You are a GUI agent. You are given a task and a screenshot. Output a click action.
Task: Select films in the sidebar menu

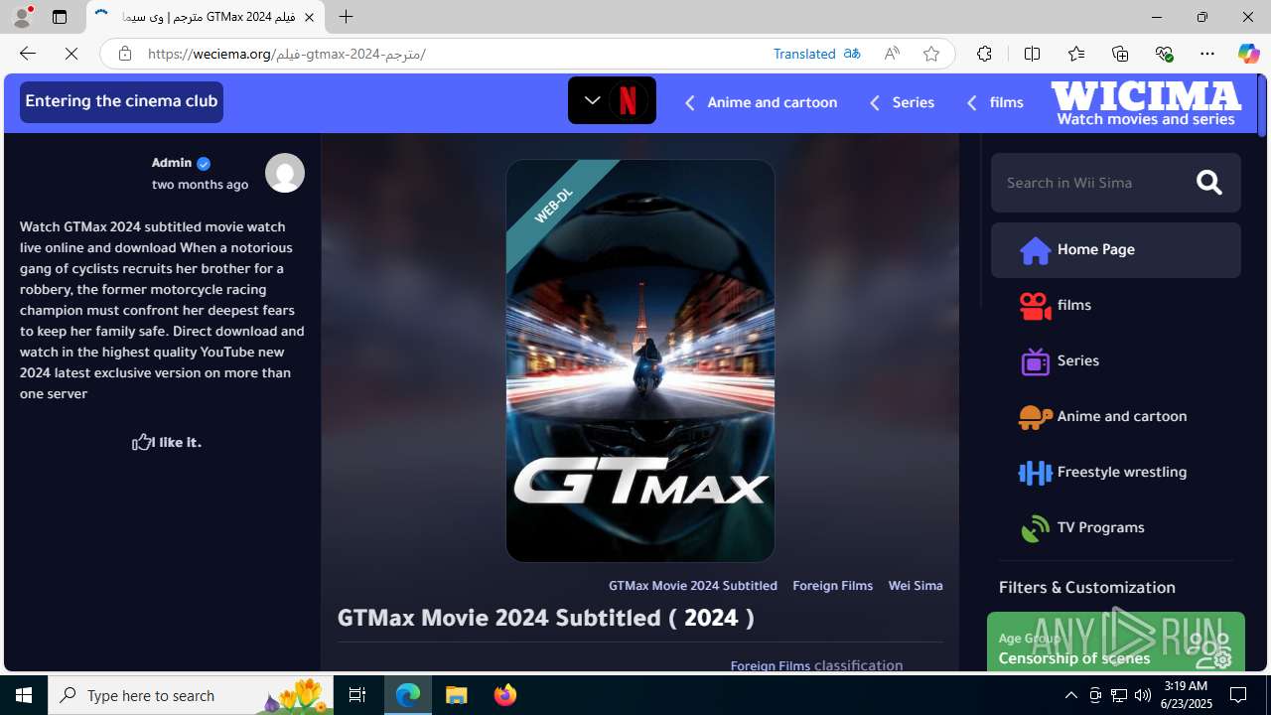(x=1115, y=305)
